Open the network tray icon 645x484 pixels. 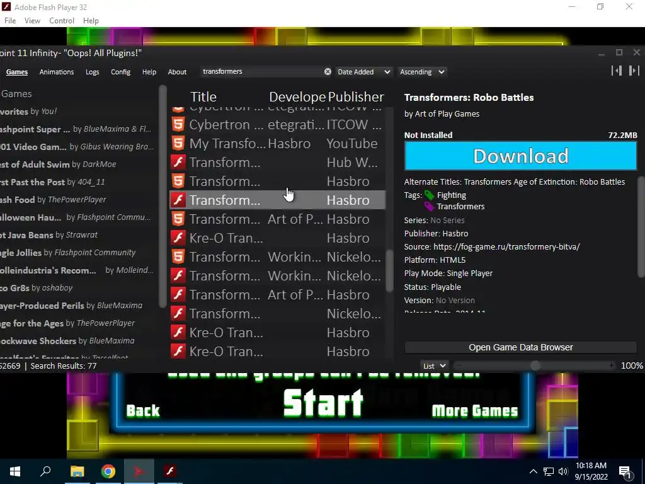[549, 471]
